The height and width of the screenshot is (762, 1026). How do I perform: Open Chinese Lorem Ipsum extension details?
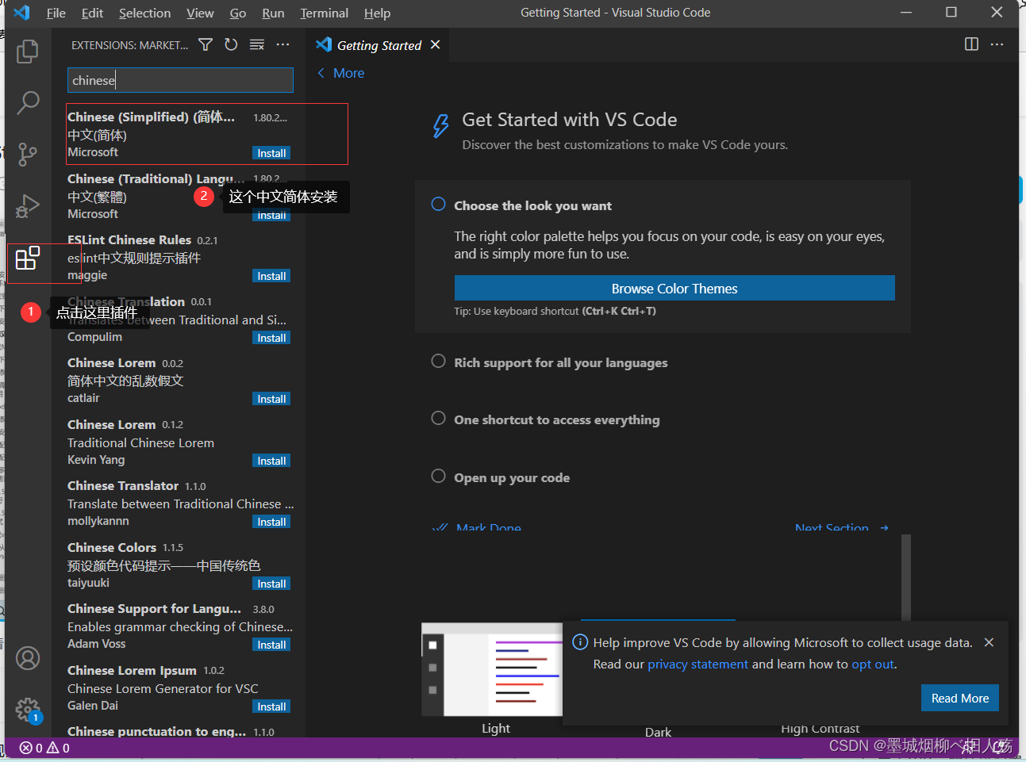point(180,687)
